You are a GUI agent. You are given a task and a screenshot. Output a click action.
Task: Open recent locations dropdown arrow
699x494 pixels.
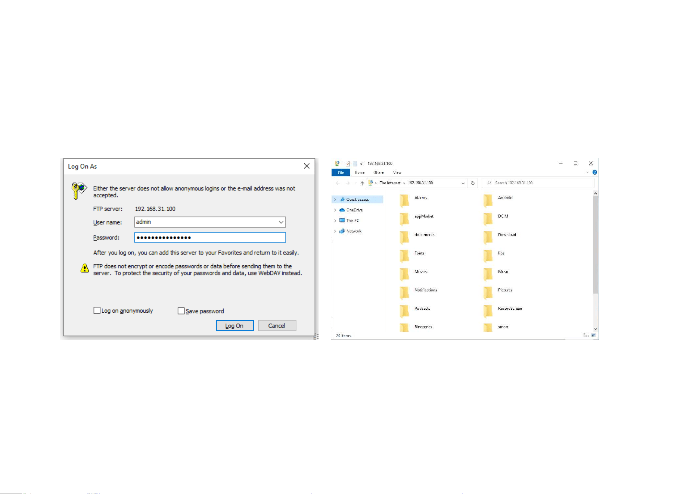355,183
